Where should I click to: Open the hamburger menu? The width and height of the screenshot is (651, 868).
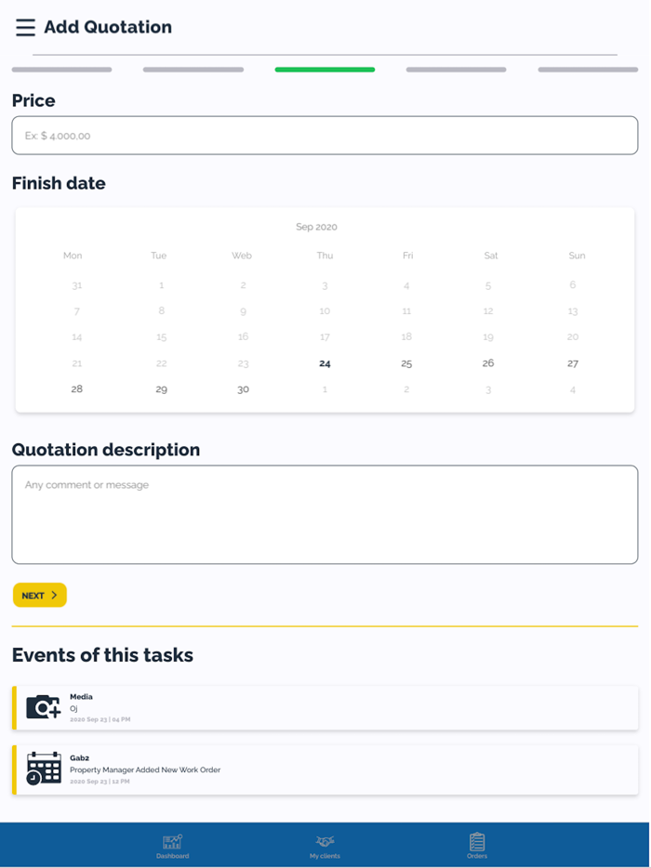click(x=25, y=28)
